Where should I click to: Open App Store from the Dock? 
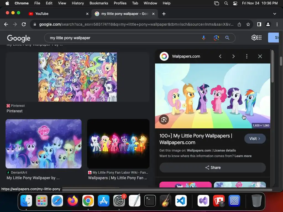pyautogui.click(x=104, y=201)
